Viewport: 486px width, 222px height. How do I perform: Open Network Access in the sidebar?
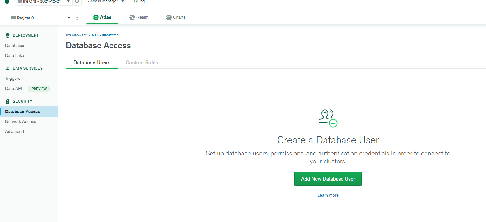click(21, 121)
